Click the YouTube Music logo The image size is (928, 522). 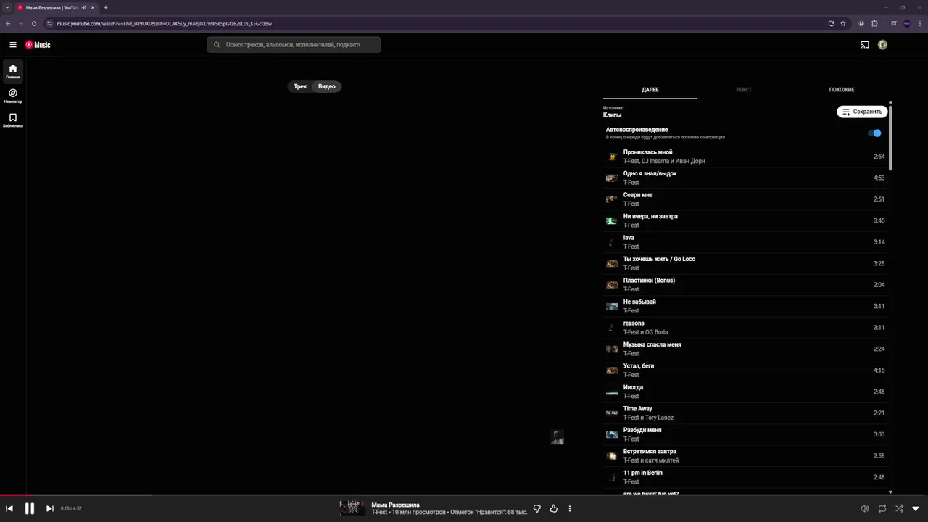(x=38, y=45)
